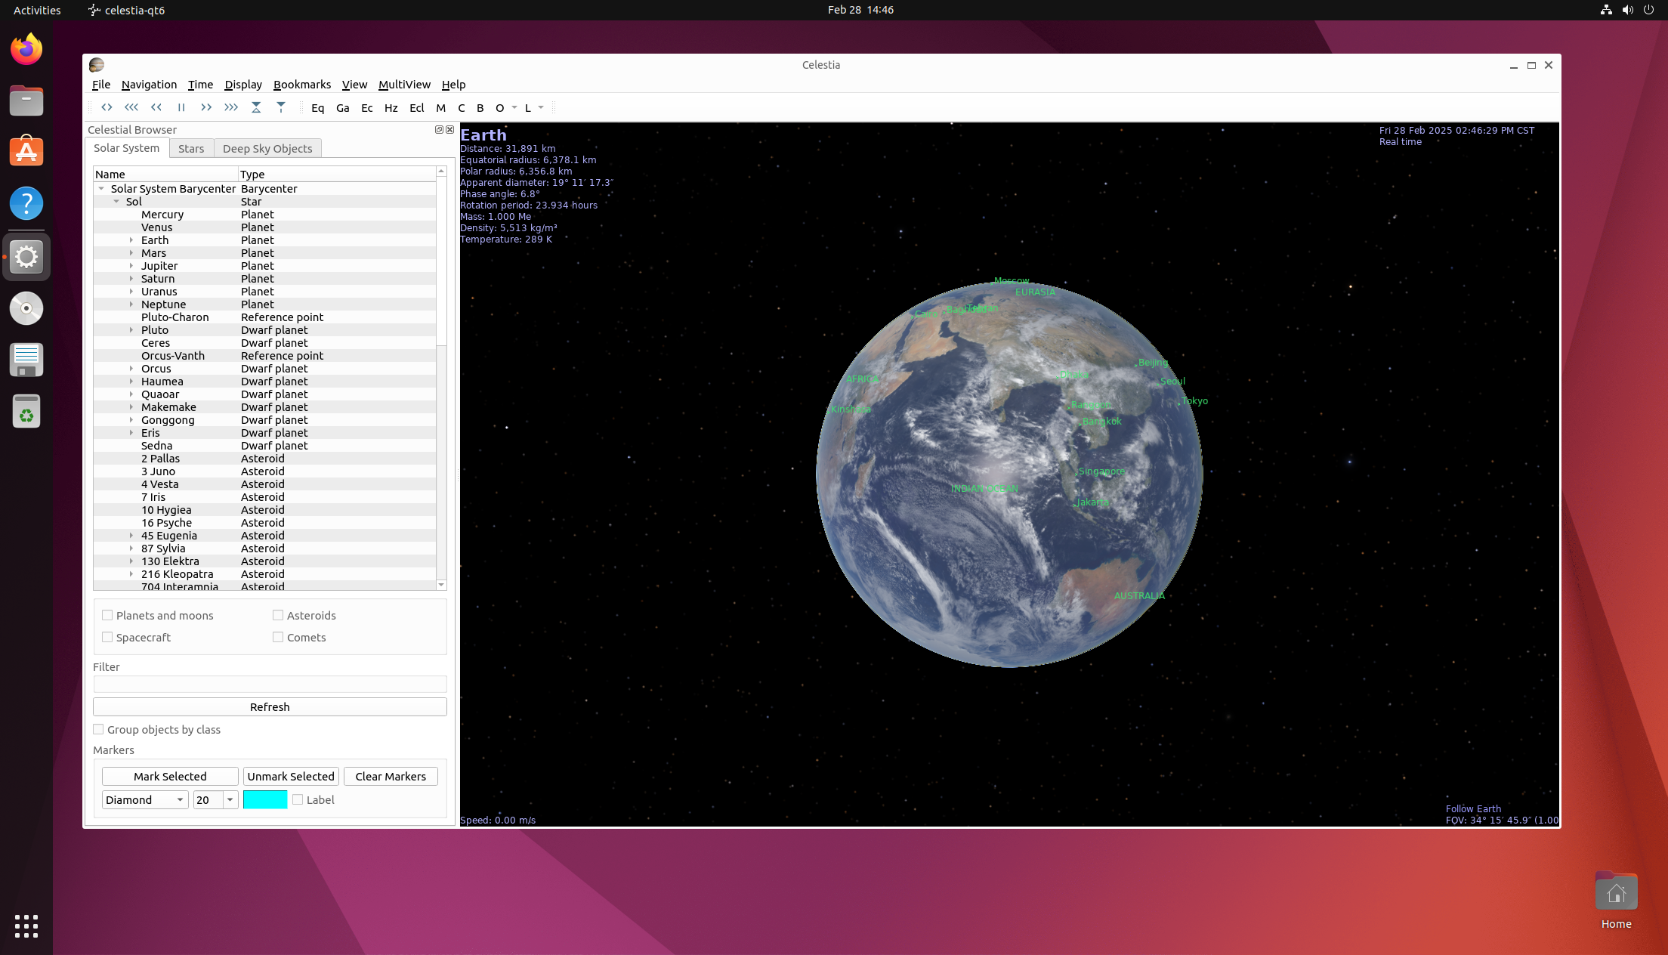1668x955 pixels.
Task: Switch to the Deep Sky Objects tab
Action: tap(267, 149)
